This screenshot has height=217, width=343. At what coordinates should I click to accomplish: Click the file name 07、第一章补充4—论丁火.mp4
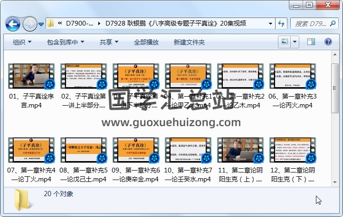[x=31, y=175]
